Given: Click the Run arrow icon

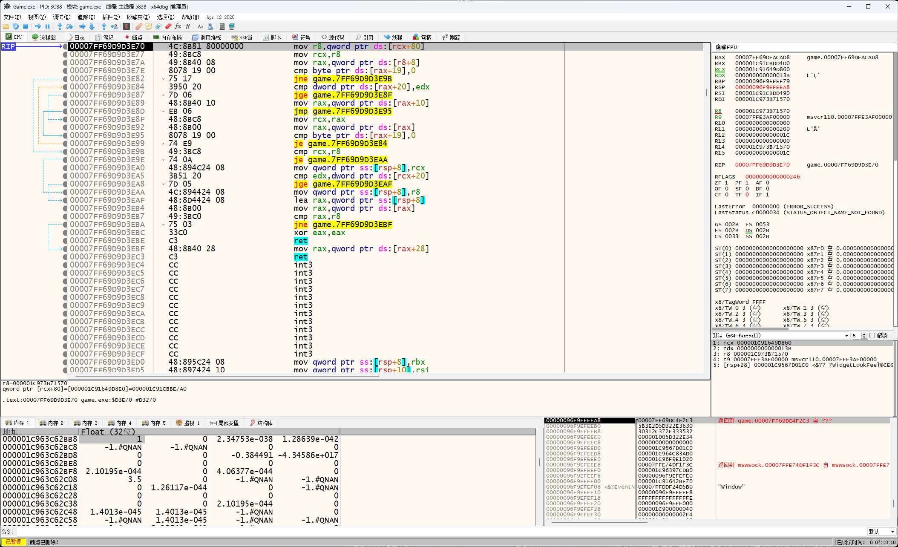Looking at the screenshot, I should tap(37, 26).
